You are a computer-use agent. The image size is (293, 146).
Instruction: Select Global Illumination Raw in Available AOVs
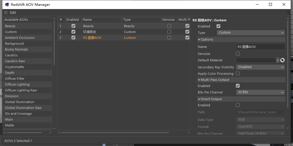pos(28,108)
